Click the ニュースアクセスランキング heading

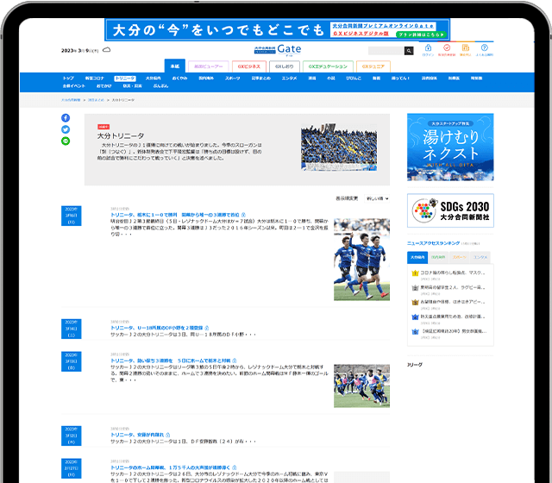pos(433,243)
